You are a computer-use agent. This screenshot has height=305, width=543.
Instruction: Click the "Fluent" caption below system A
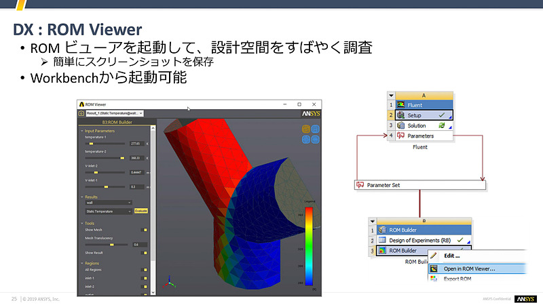(x=419, y=147)
